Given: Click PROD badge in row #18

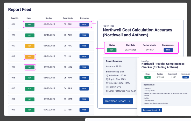Looking at the screenshot, I should [x=84, y=57].
